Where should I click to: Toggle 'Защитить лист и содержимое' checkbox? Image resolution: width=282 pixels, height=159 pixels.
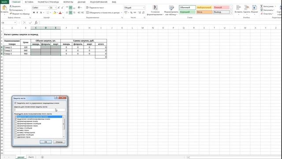pos(15,103)
